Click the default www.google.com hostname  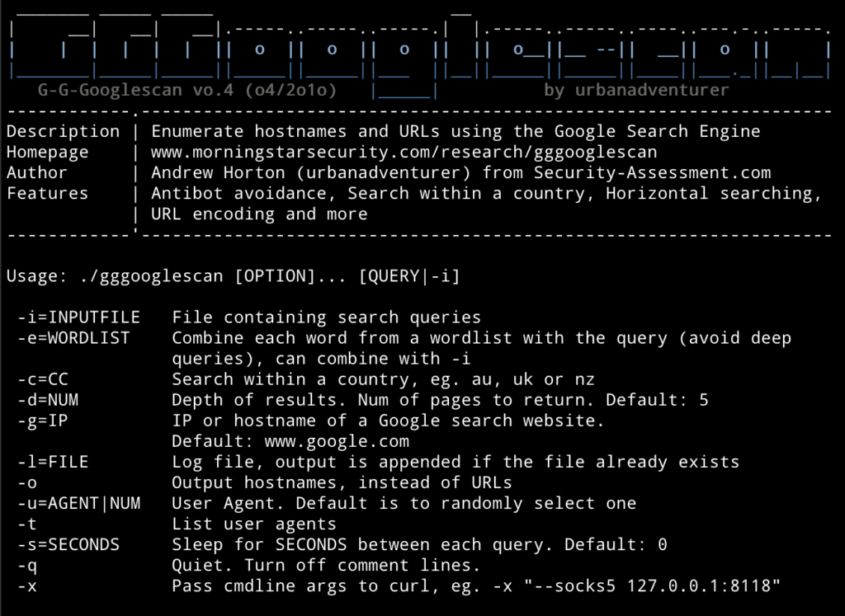coord(337,441)
